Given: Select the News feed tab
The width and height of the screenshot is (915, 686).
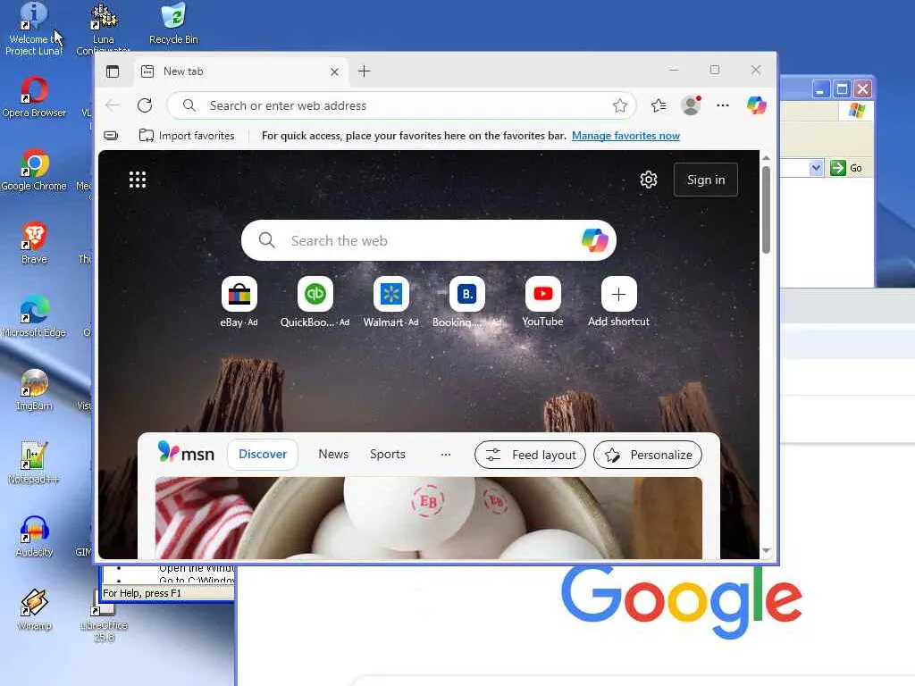Looking at the screenshot, I should coord(333,455).
